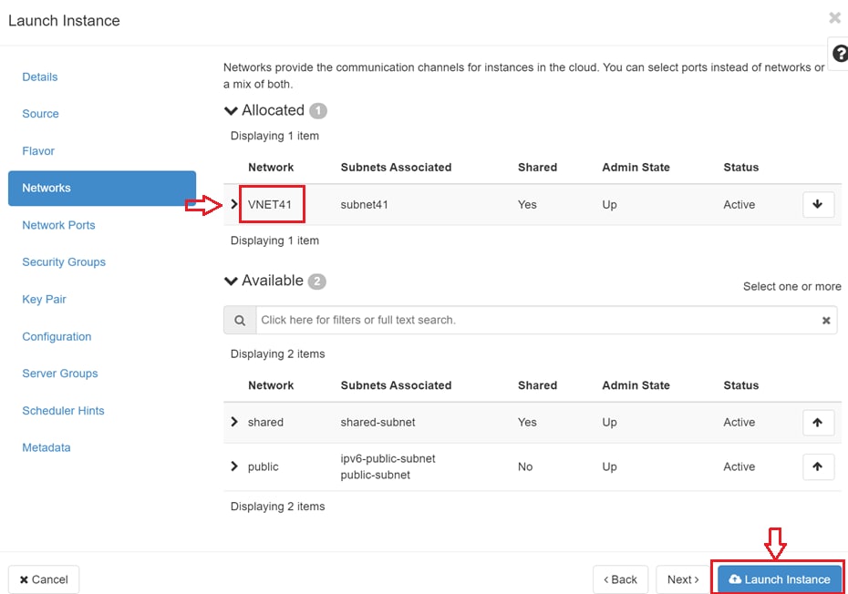848x594 pixels.
Task: Open the Server Groups step
Action: [x=60, y=374]
